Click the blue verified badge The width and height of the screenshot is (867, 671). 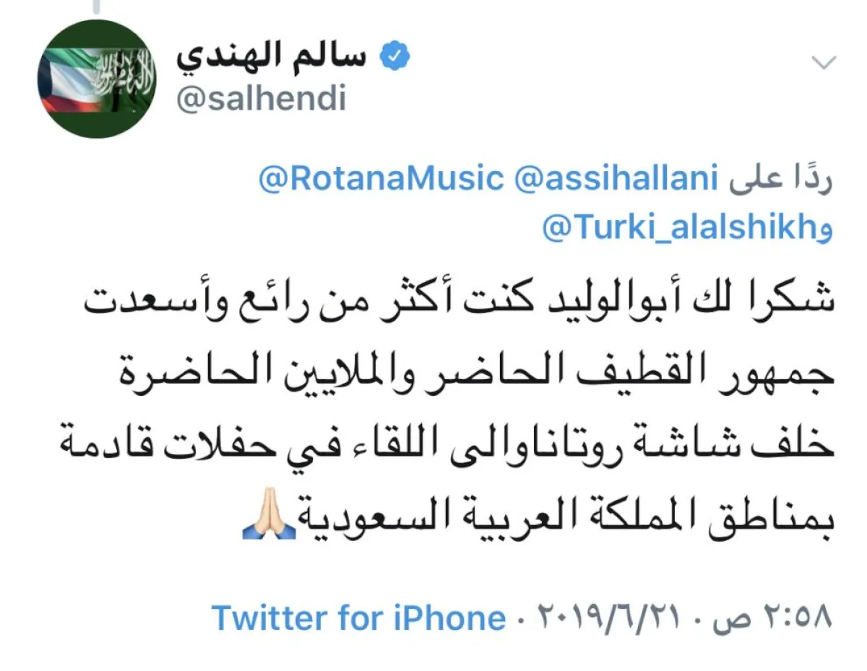point(395,57)
